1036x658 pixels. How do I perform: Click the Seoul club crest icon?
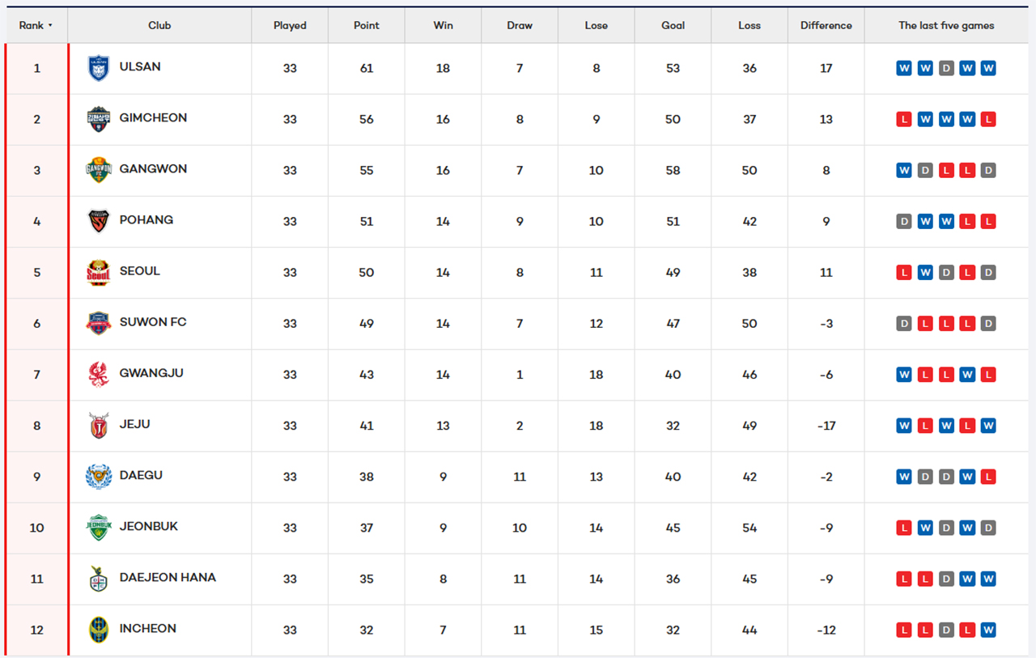(x=99, y=272)
